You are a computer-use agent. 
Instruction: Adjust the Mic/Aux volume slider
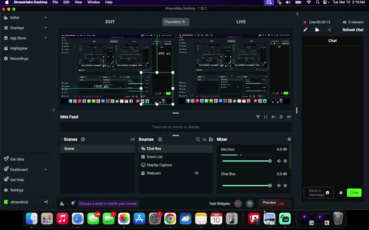246,161
